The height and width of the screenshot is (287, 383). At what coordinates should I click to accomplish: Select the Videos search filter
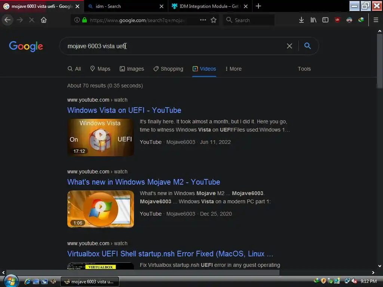[x=204, y=69]
